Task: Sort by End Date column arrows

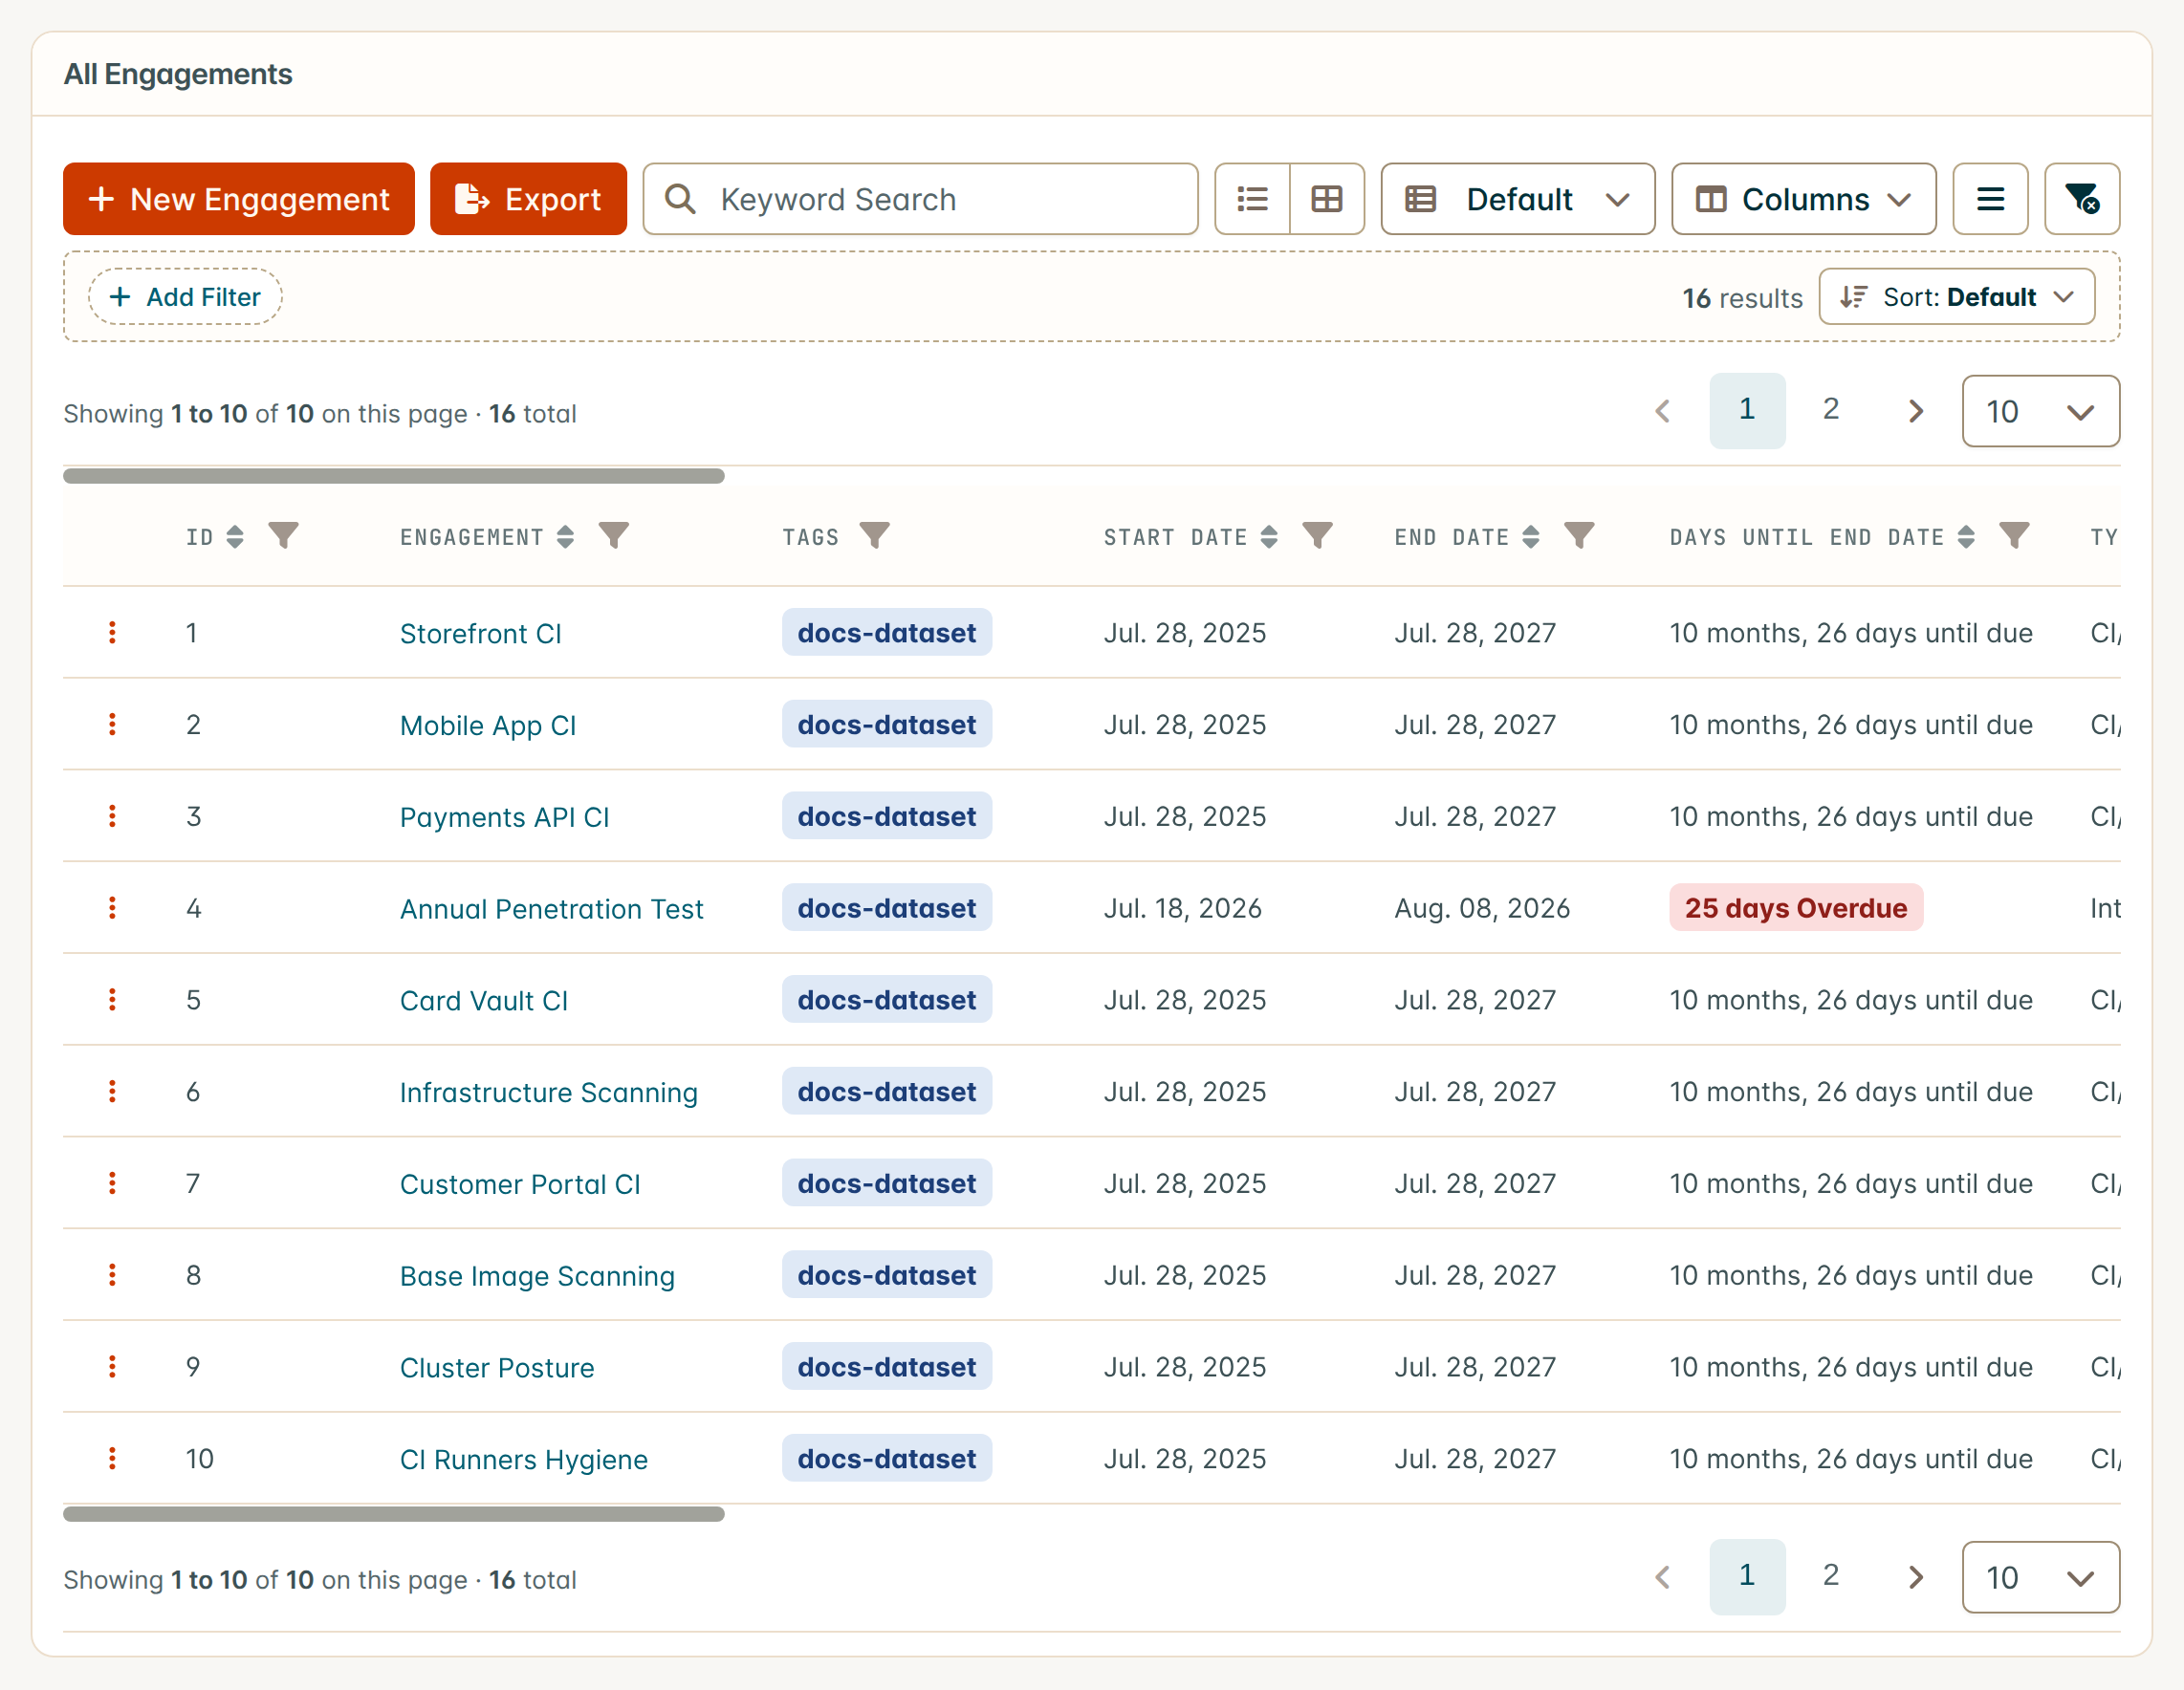Action: (x=1530, y=536)
